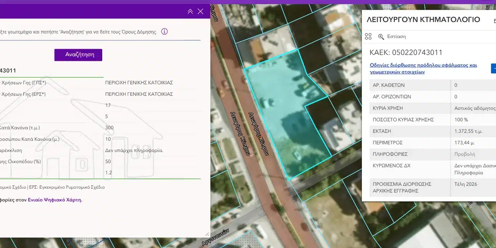This screenshot has height=248, width=496.
Task: Click the resize handle of left panel
Action: [207, 234]
